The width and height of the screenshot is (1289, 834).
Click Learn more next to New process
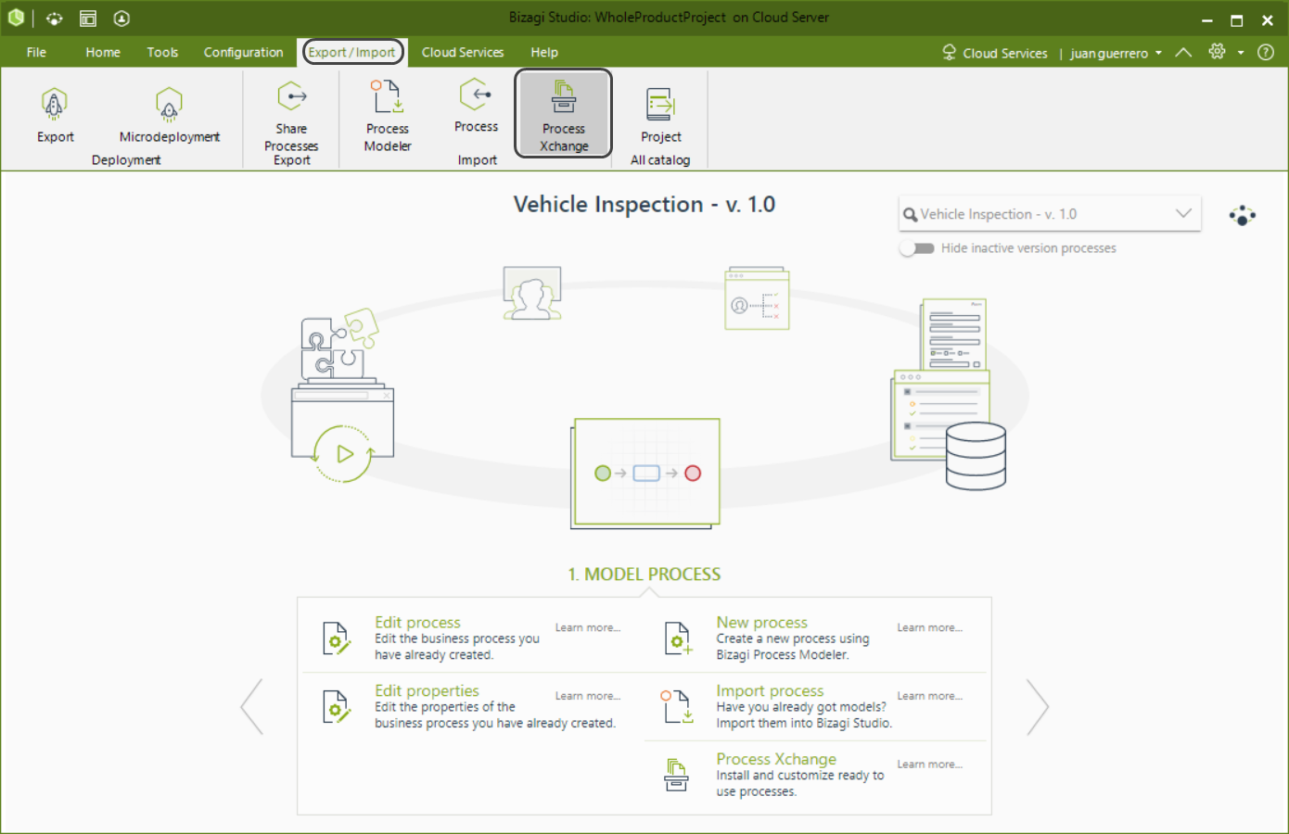click(x=929, y=628)
